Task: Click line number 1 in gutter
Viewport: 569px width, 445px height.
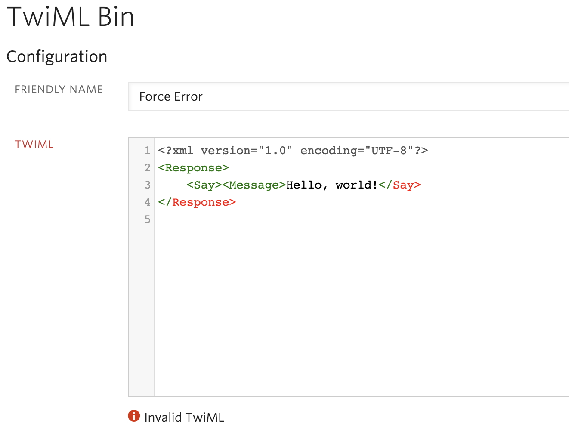Action: (x=148, y=151)
